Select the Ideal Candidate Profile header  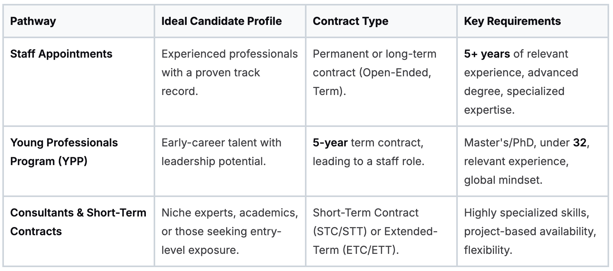click(221, 21)
